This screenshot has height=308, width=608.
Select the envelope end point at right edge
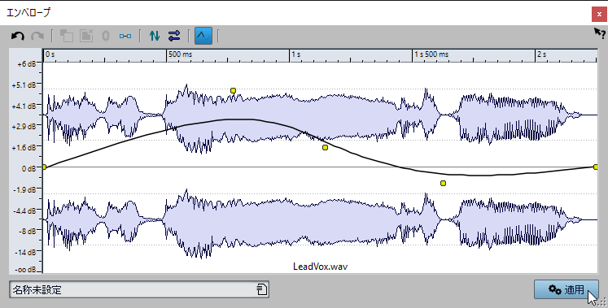point(596,167)
